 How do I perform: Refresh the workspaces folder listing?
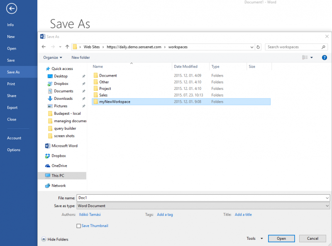[x=258, y=47]
